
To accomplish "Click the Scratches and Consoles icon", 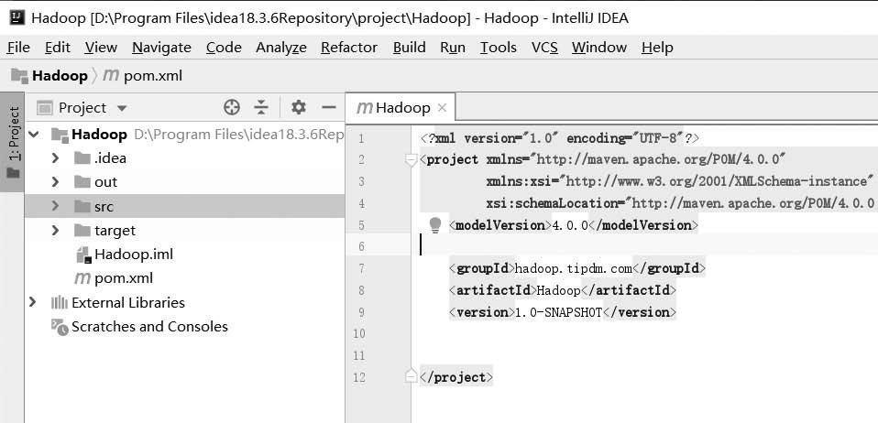I will pos(60,327).
